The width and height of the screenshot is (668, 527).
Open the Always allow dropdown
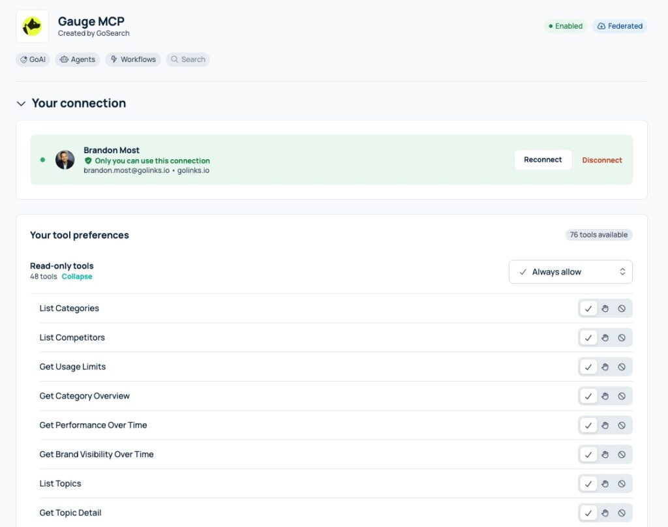[570, 272]
